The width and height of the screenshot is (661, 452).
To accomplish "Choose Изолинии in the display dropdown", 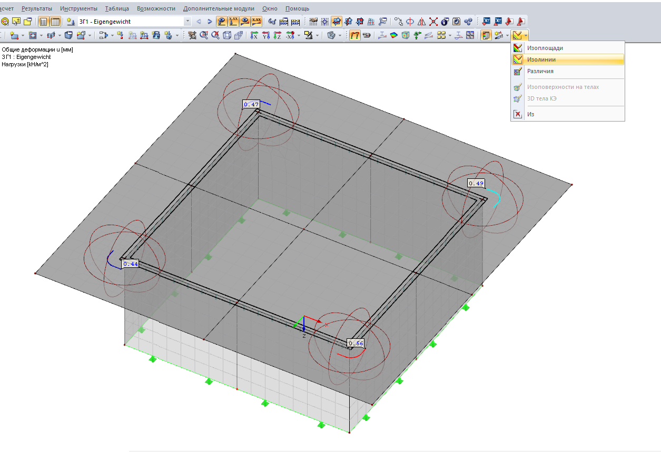I will tap(568, 59).
